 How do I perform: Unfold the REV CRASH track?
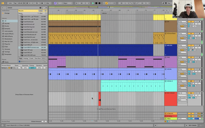(166, 93)
